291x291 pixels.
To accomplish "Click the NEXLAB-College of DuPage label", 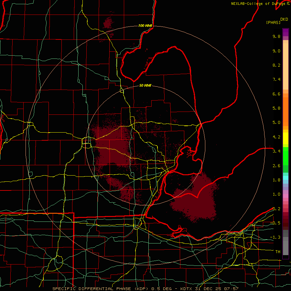I will tap(259, 4).
